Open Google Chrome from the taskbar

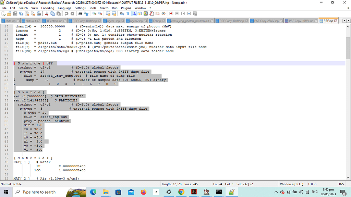tap(181, 192)
